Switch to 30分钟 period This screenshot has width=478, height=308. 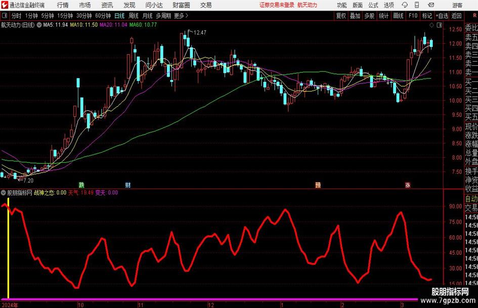(84, 16)
